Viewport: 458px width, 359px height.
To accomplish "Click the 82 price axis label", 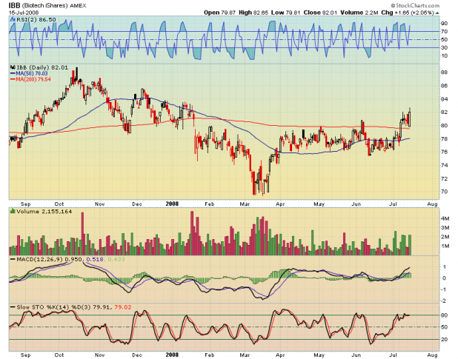I will tap(444, 113).
